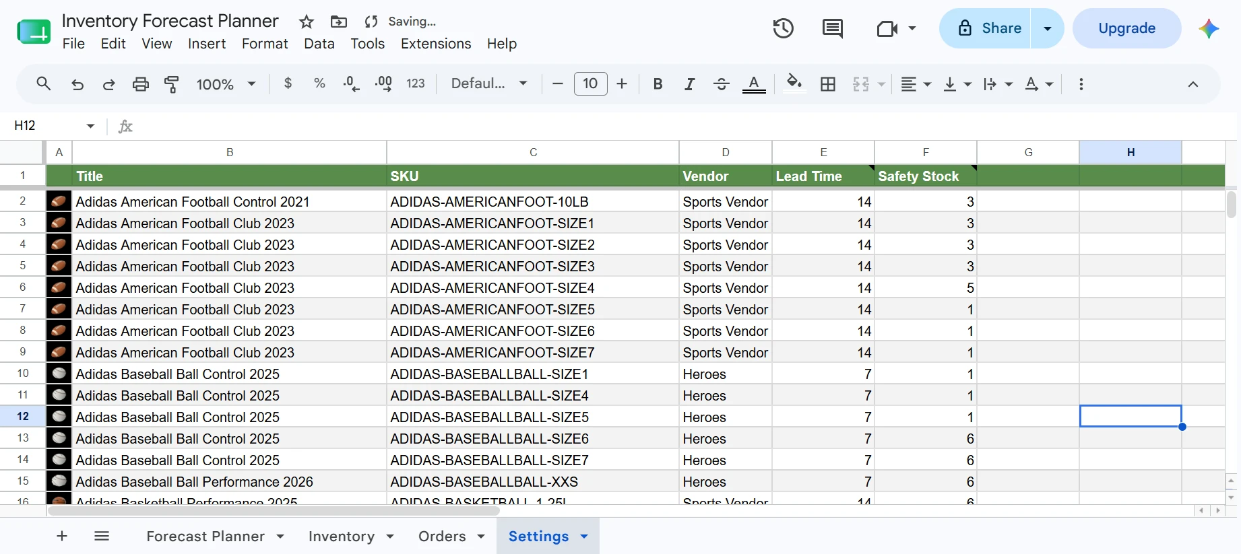Start a video call with the camera icon
The image size is (1241, 554).
(887, 28)
